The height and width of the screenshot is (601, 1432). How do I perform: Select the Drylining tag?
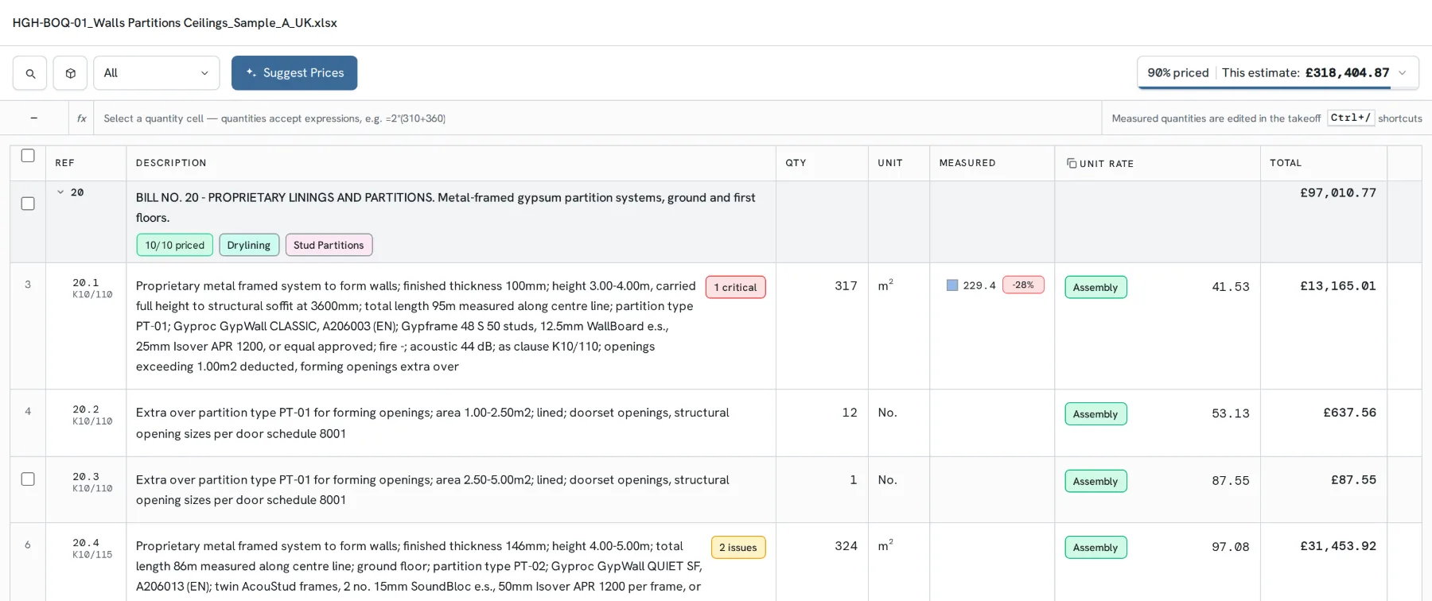pyautogui.click(x=249, y=245)
